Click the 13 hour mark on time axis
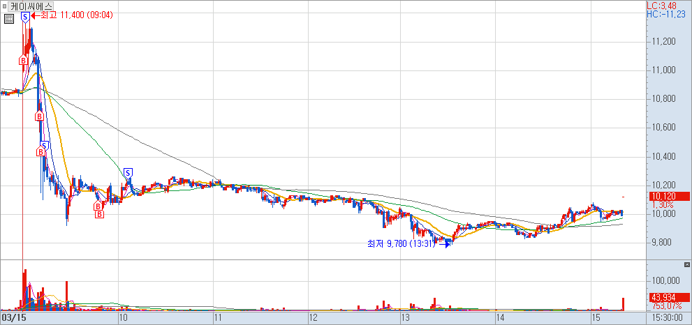The image size is (692, 325). click(405, 317)
